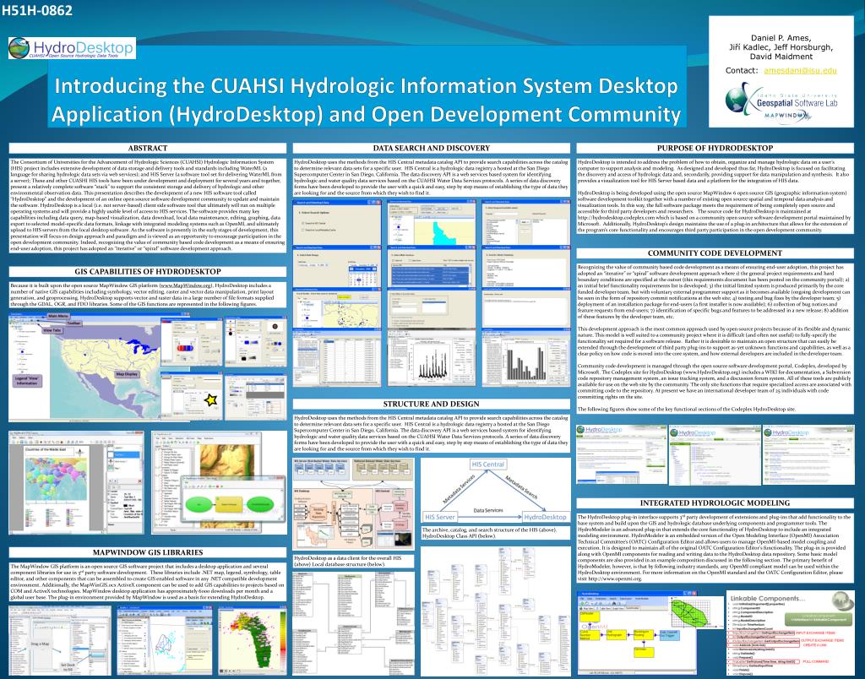Image resolution: width=865 pixels, height=679 pixels.
Task: Click the calendar date picker in the search screenshot
Action: [362, 276]
